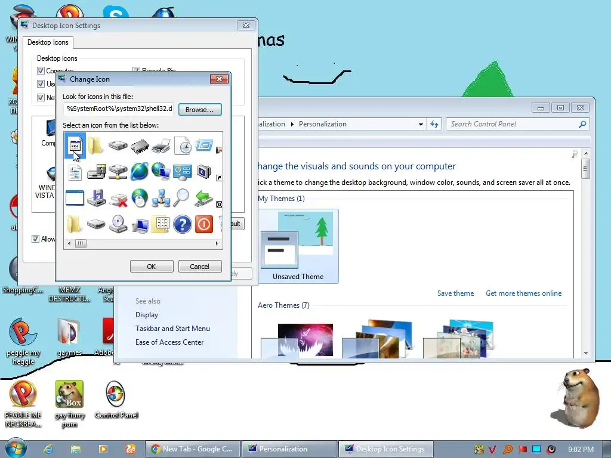
Task: Switch to New Tab - Google Chrome taskbar item
Action: 193,448
